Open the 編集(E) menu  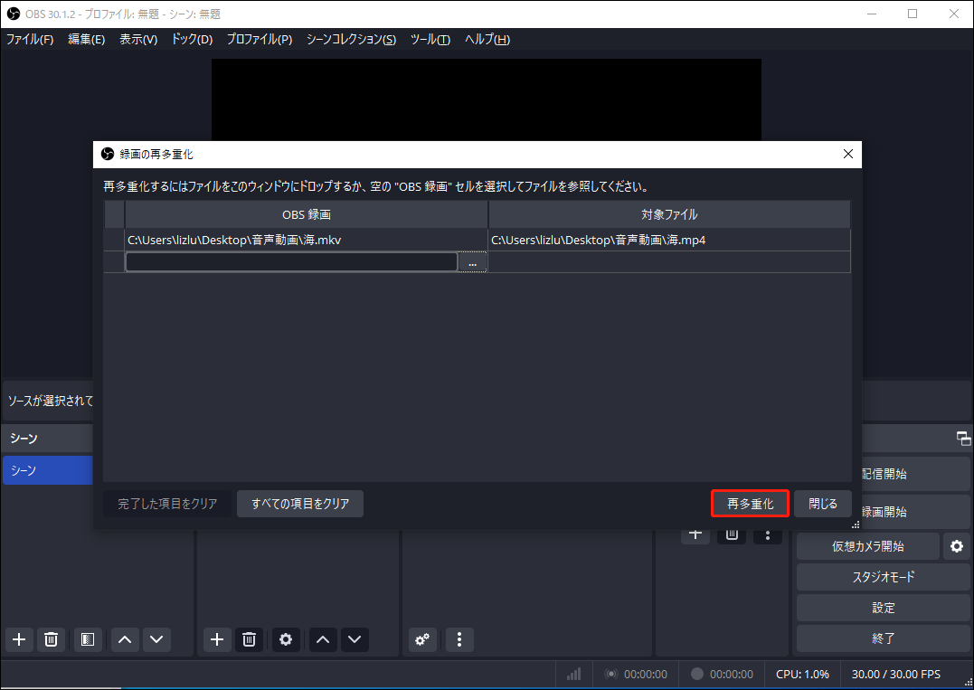coord(86,39)
